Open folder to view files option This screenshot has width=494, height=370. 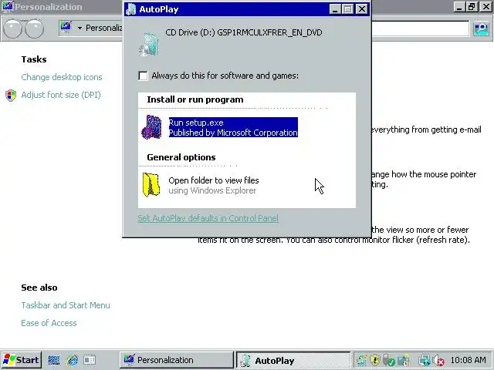(x=214, y=185)
